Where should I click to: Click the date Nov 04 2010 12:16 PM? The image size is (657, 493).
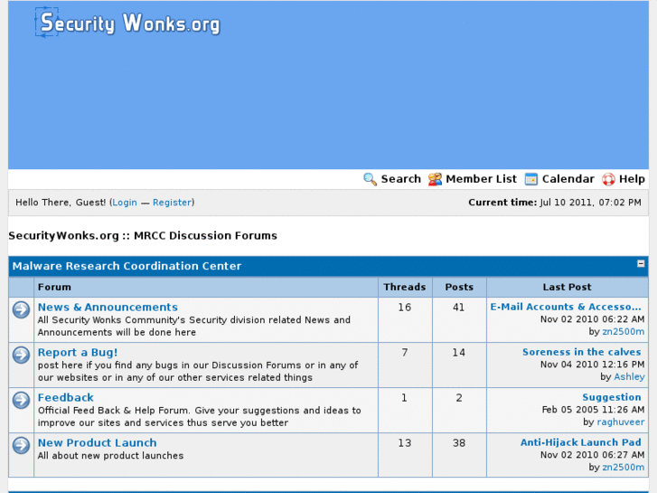[x=593, y=365]
